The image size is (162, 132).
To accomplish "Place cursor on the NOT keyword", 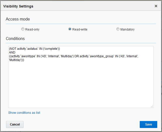I will (x=13, y=49).
